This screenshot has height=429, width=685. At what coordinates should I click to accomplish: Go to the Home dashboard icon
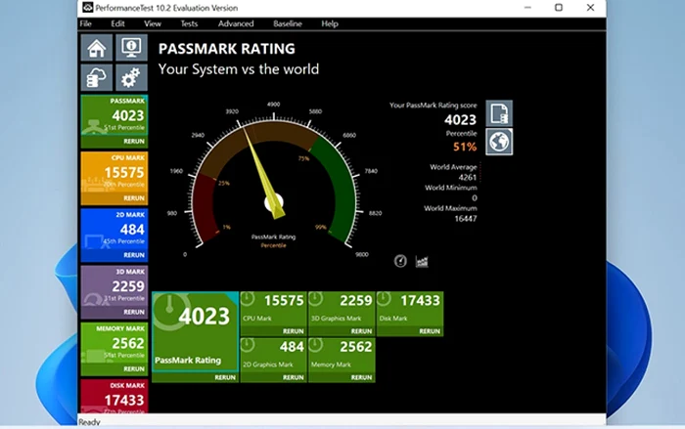tap(97, 48)
